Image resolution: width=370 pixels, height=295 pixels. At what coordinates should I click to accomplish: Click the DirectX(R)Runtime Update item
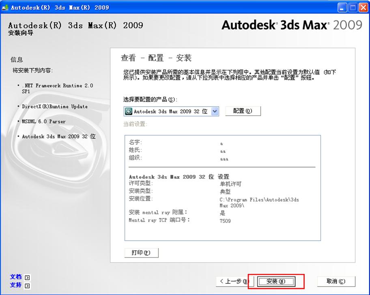pyautogui.click(x=55, y=107)
